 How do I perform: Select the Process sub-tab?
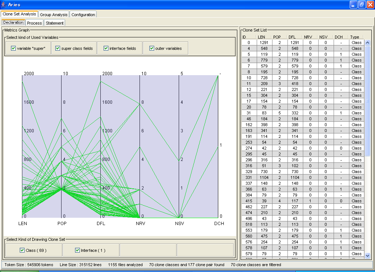click(x=34, y=23)
